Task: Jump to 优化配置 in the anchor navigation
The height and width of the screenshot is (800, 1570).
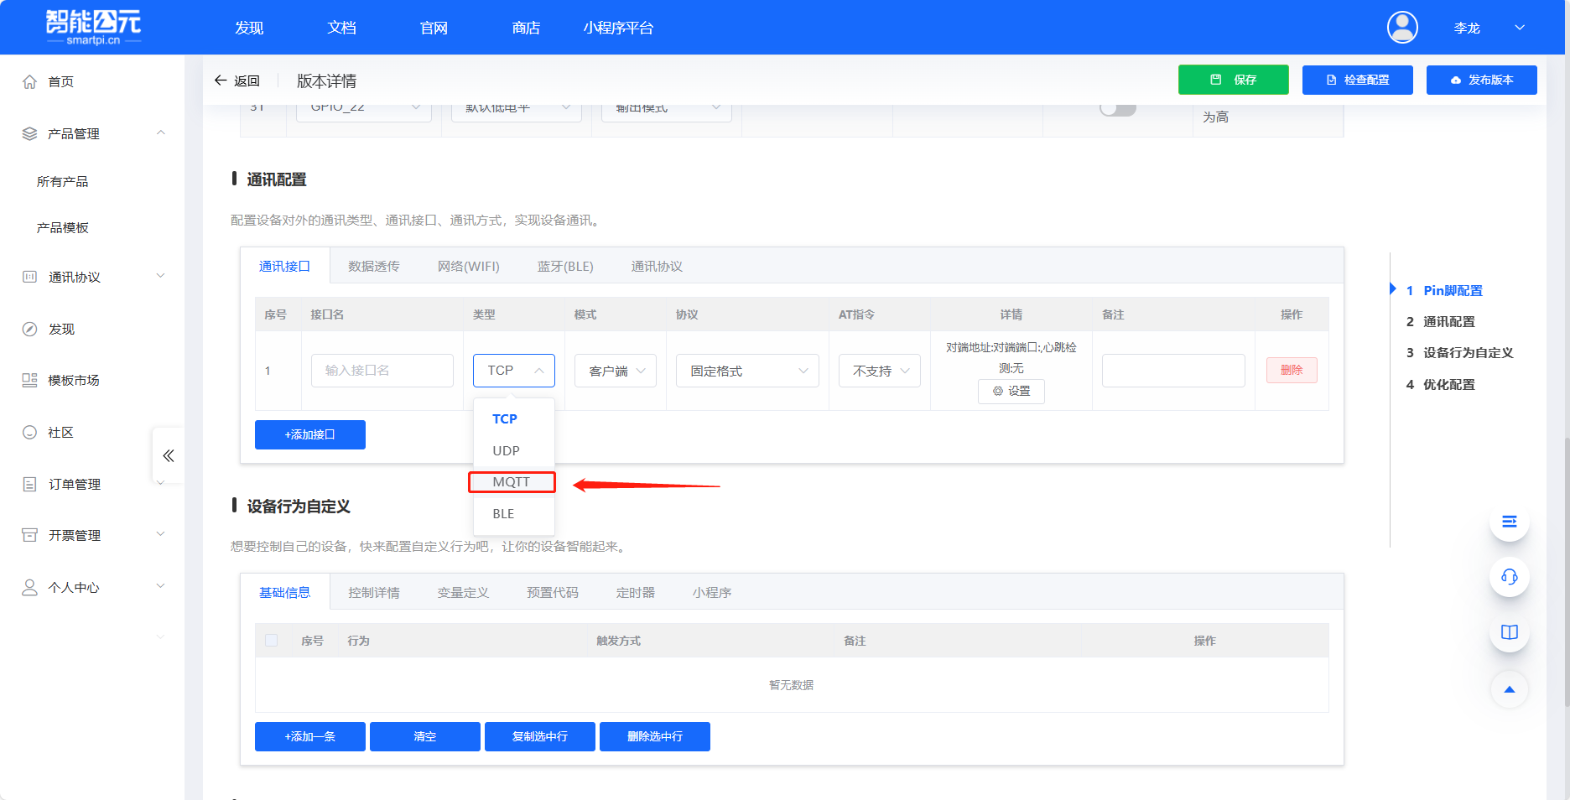Action: tap(1448, 384)
